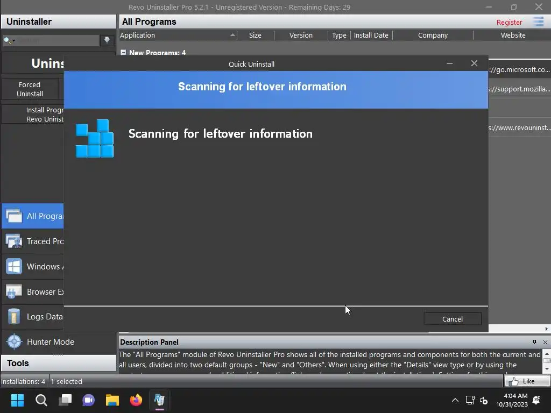
Task: Sort by Size column header
Action: point(255,35)
